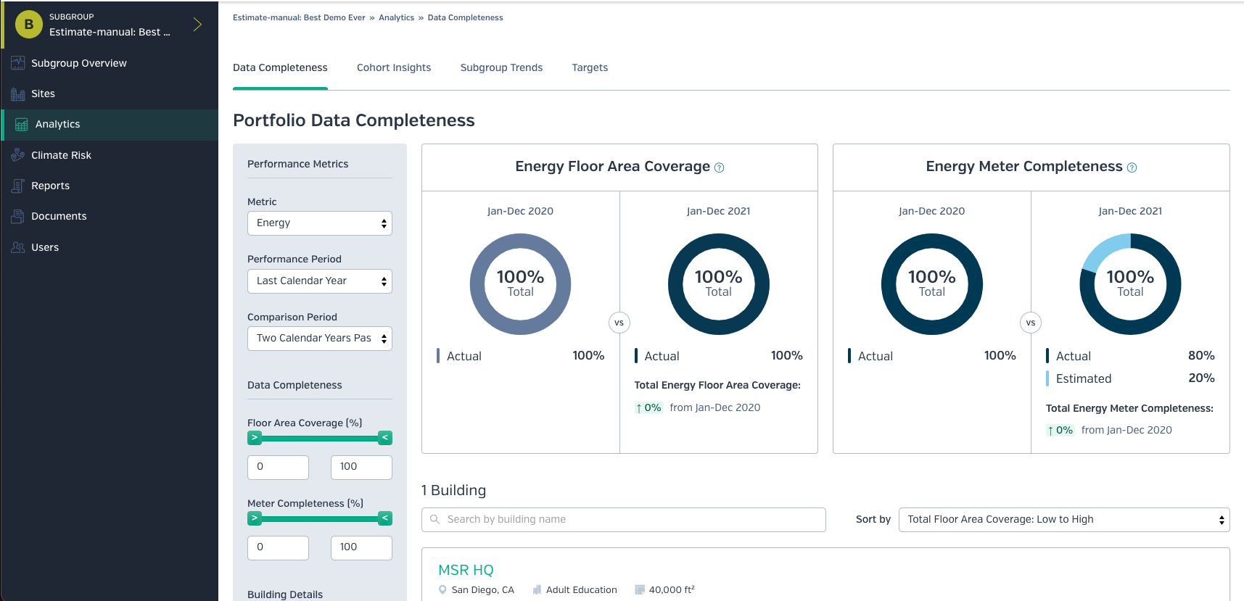The height and width of the screenshot is (601, 1244).
Task: Click Meter Completeness slider right handle
Action: click(385, 518)
